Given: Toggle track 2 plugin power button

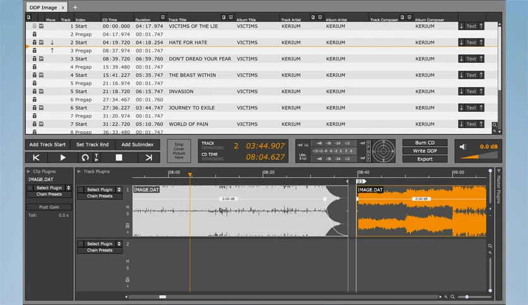Looking at the screenshot, I should tap(80, 244).
